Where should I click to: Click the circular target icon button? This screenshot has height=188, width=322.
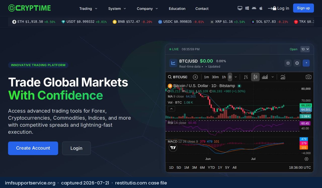coord(297,63)
